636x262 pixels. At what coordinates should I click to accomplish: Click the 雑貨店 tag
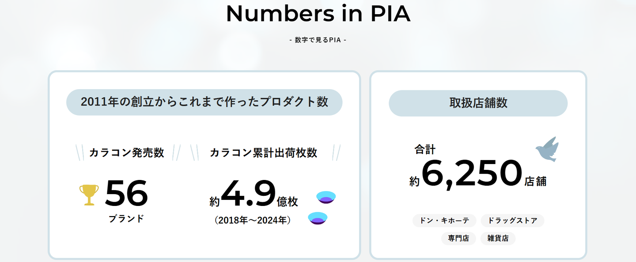[x=498, y=239]
